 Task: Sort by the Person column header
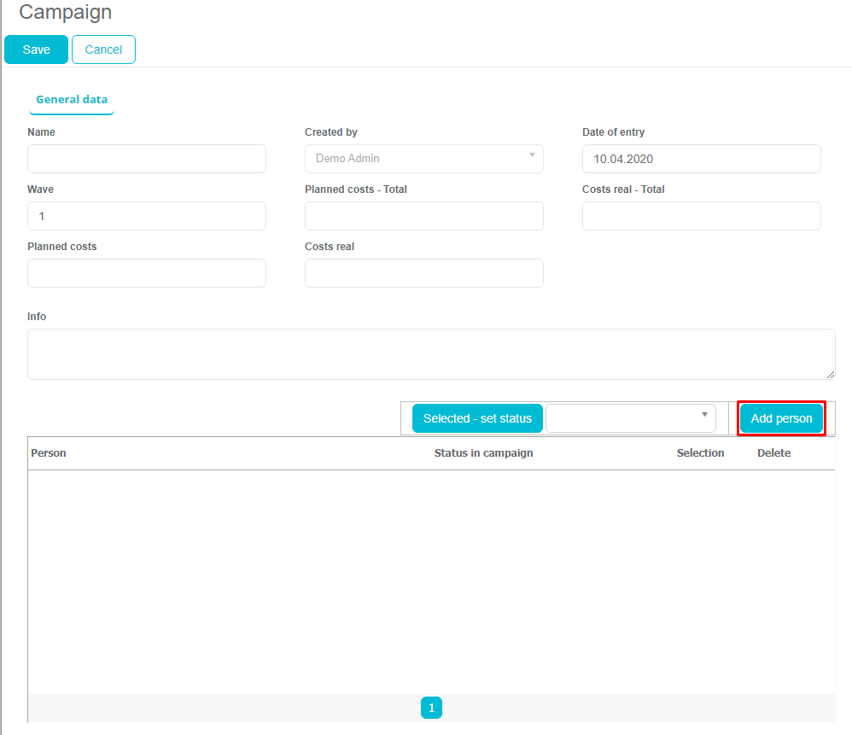[x=49, y=453]
